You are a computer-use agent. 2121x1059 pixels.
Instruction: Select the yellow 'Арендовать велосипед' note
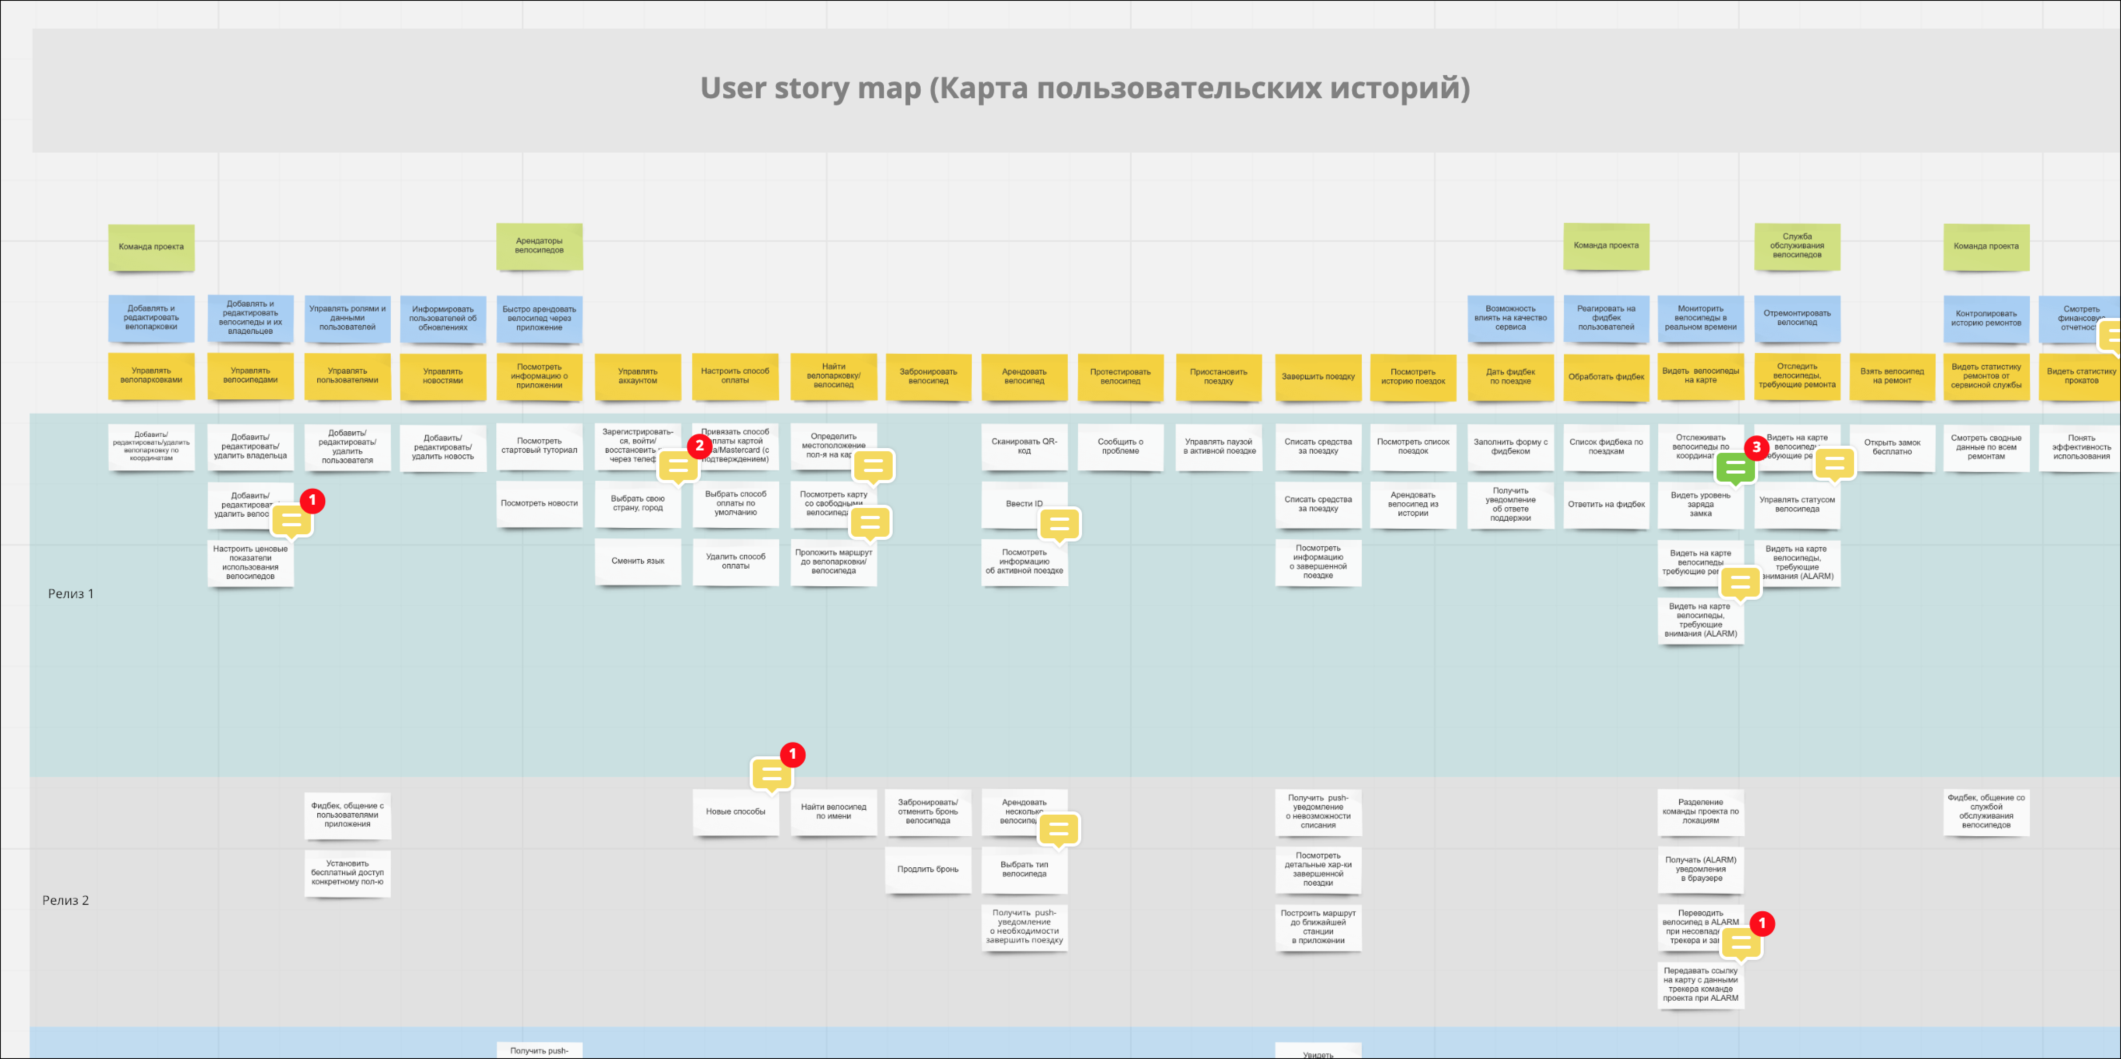point(1024,377)
